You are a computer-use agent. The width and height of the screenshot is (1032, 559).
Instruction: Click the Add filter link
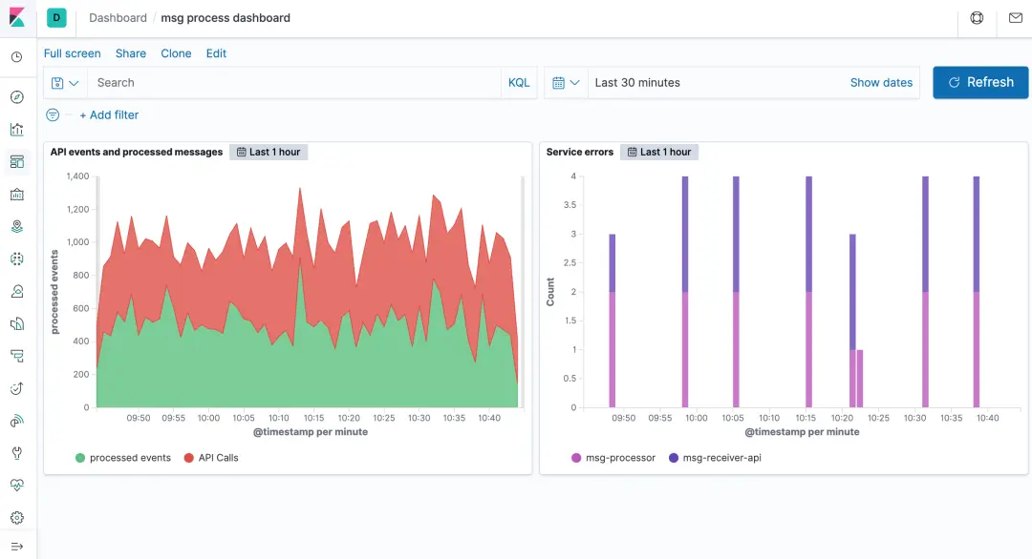tap(109, 115)
